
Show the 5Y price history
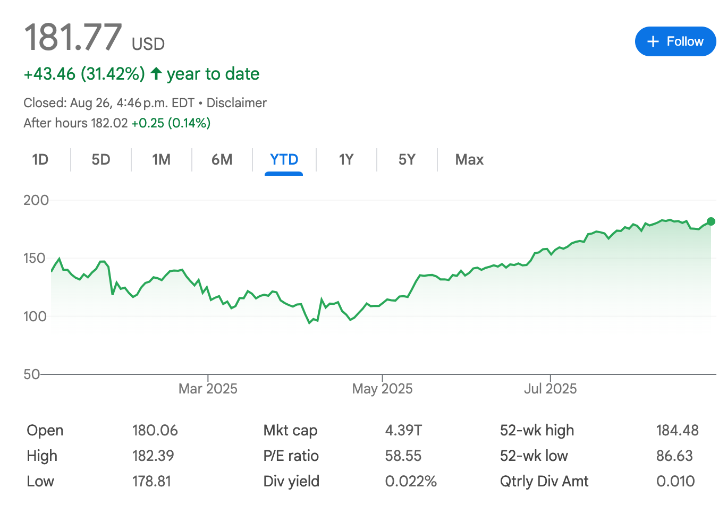click(x=407, y=160)
